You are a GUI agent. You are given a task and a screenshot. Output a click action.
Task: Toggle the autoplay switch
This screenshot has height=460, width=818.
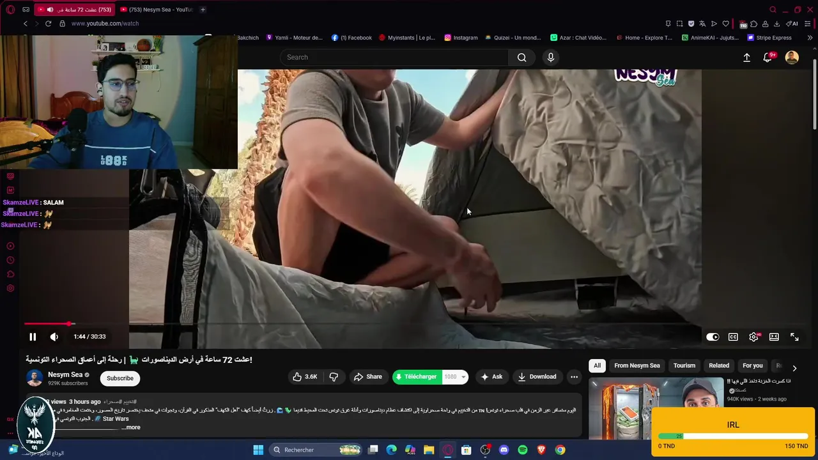(x=713, y=337)
